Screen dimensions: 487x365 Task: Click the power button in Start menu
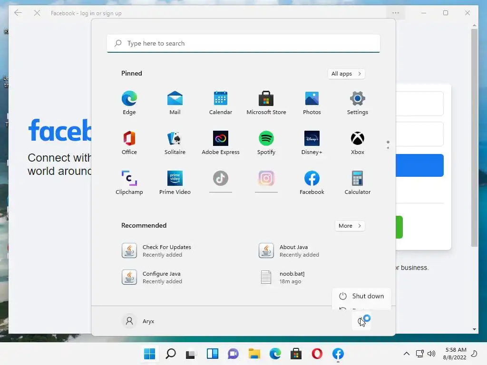(362, 322)
